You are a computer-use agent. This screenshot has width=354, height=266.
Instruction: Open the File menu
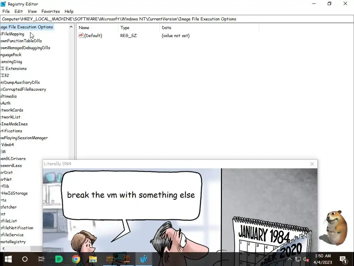(x=6, y=11)
